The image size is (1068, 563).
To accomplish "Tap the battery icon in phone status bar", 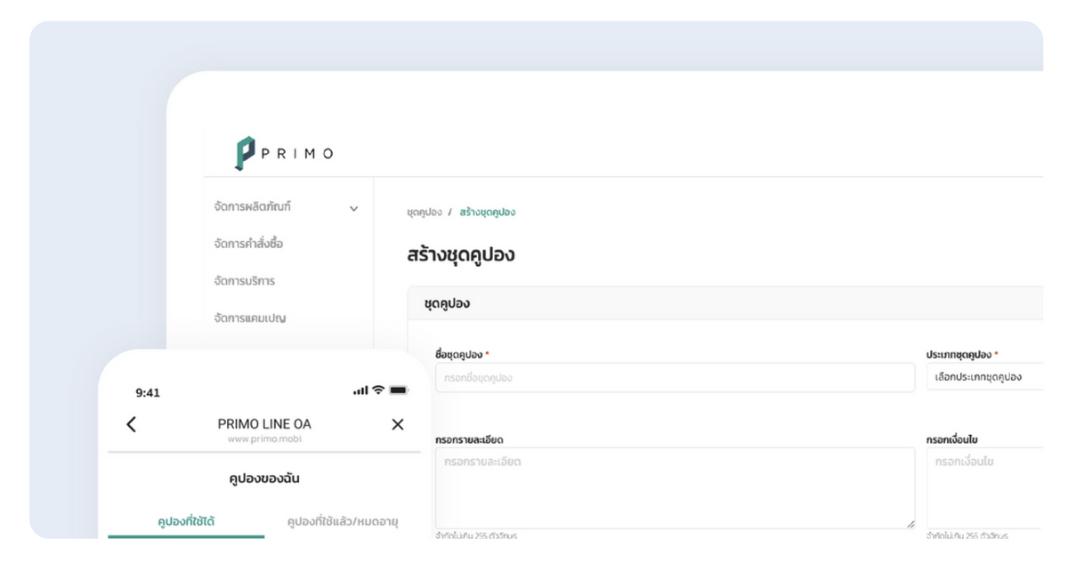I will pos(398,390).
